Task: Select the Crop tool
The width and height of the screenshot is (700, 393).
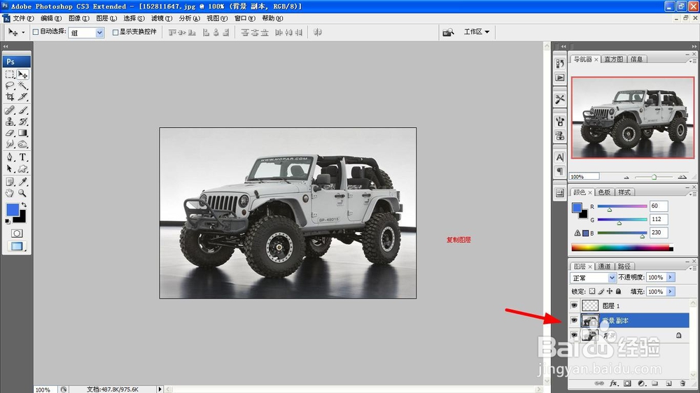Action: tap(10, 97)
